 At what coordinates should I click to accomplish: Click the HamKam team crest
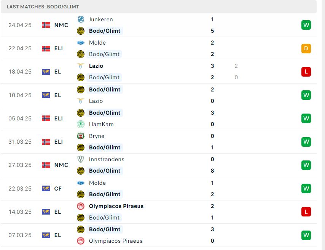(81, 124)
